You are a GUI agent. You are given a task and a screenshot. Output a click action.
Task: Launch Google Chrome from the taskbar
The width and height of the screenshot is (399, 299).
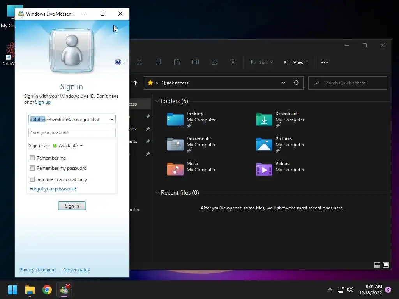[x=47, y=290]
